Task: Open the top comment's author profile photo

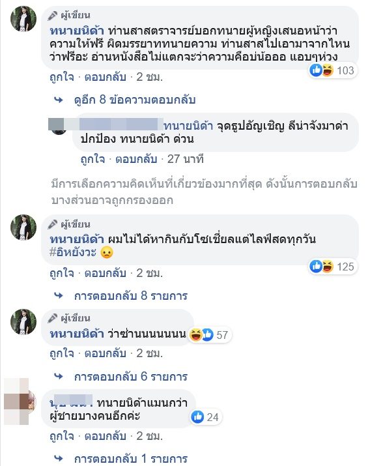Action: (x=23, y=18)
